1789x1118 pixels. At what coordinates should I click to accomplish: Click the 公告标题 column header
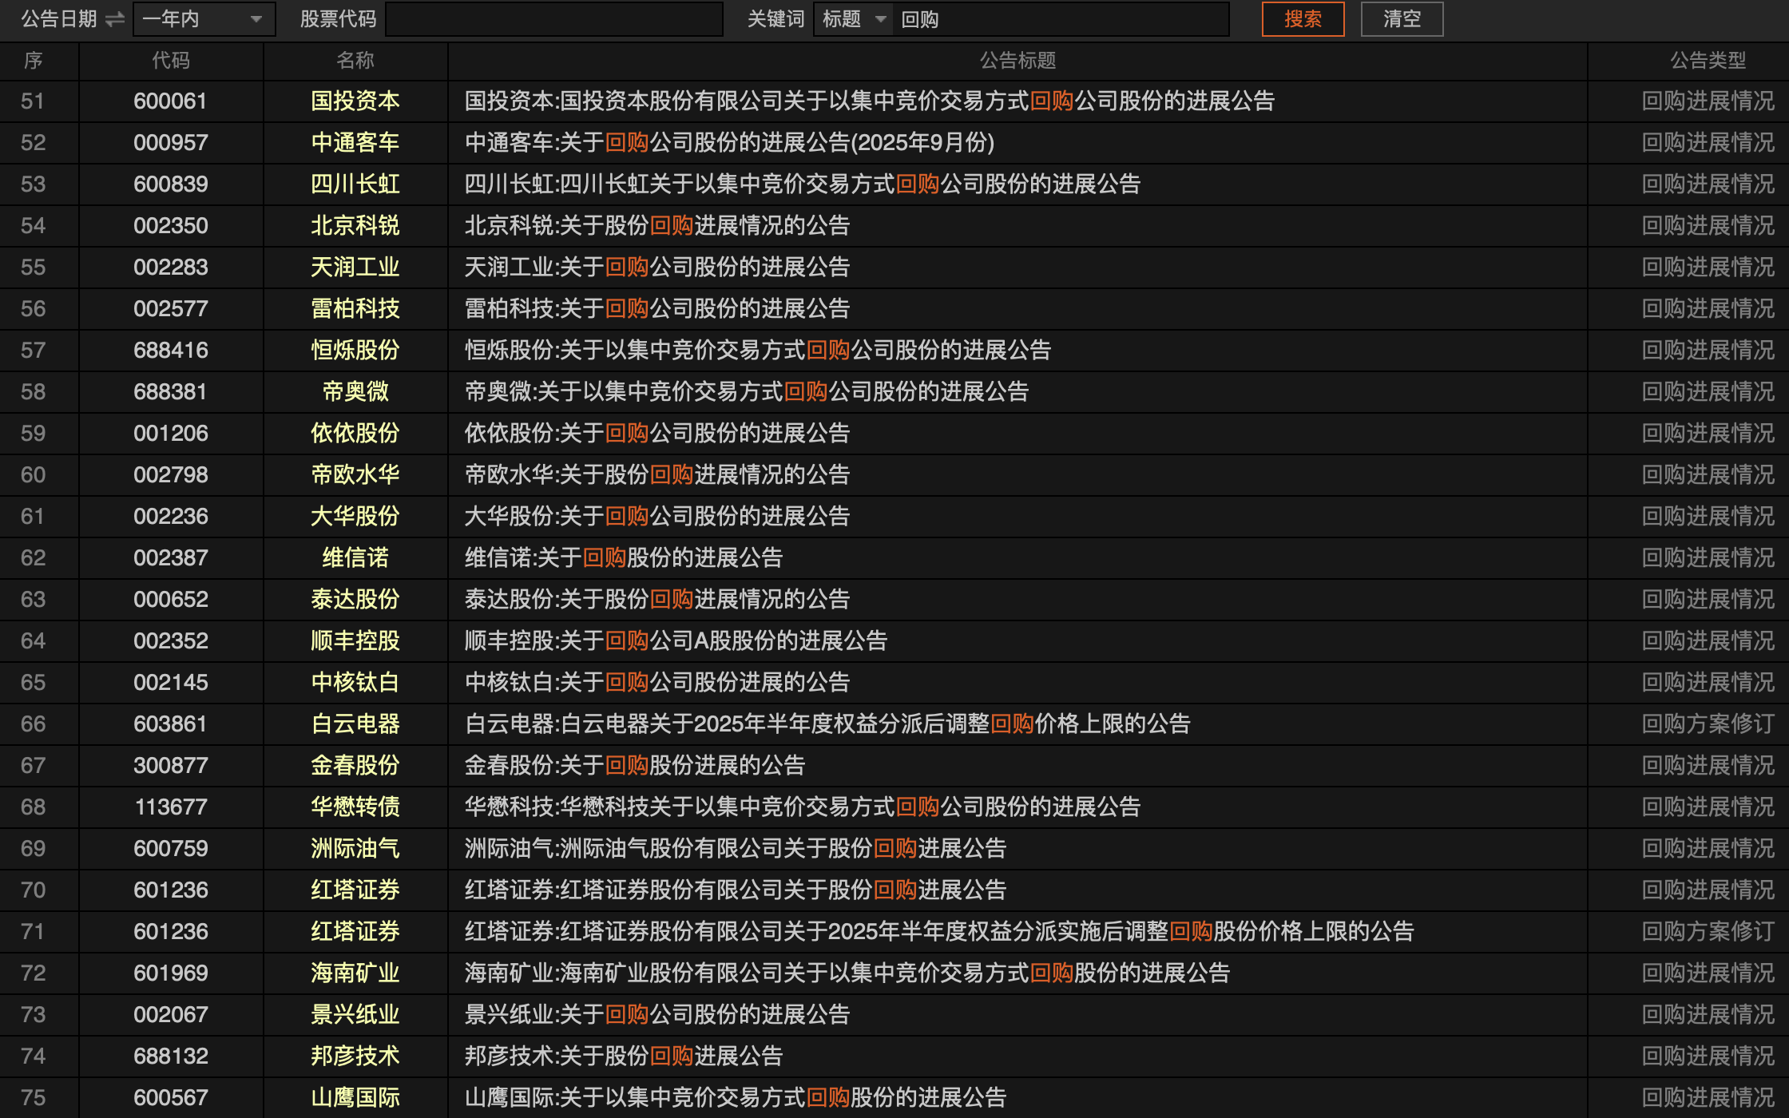1017,61
